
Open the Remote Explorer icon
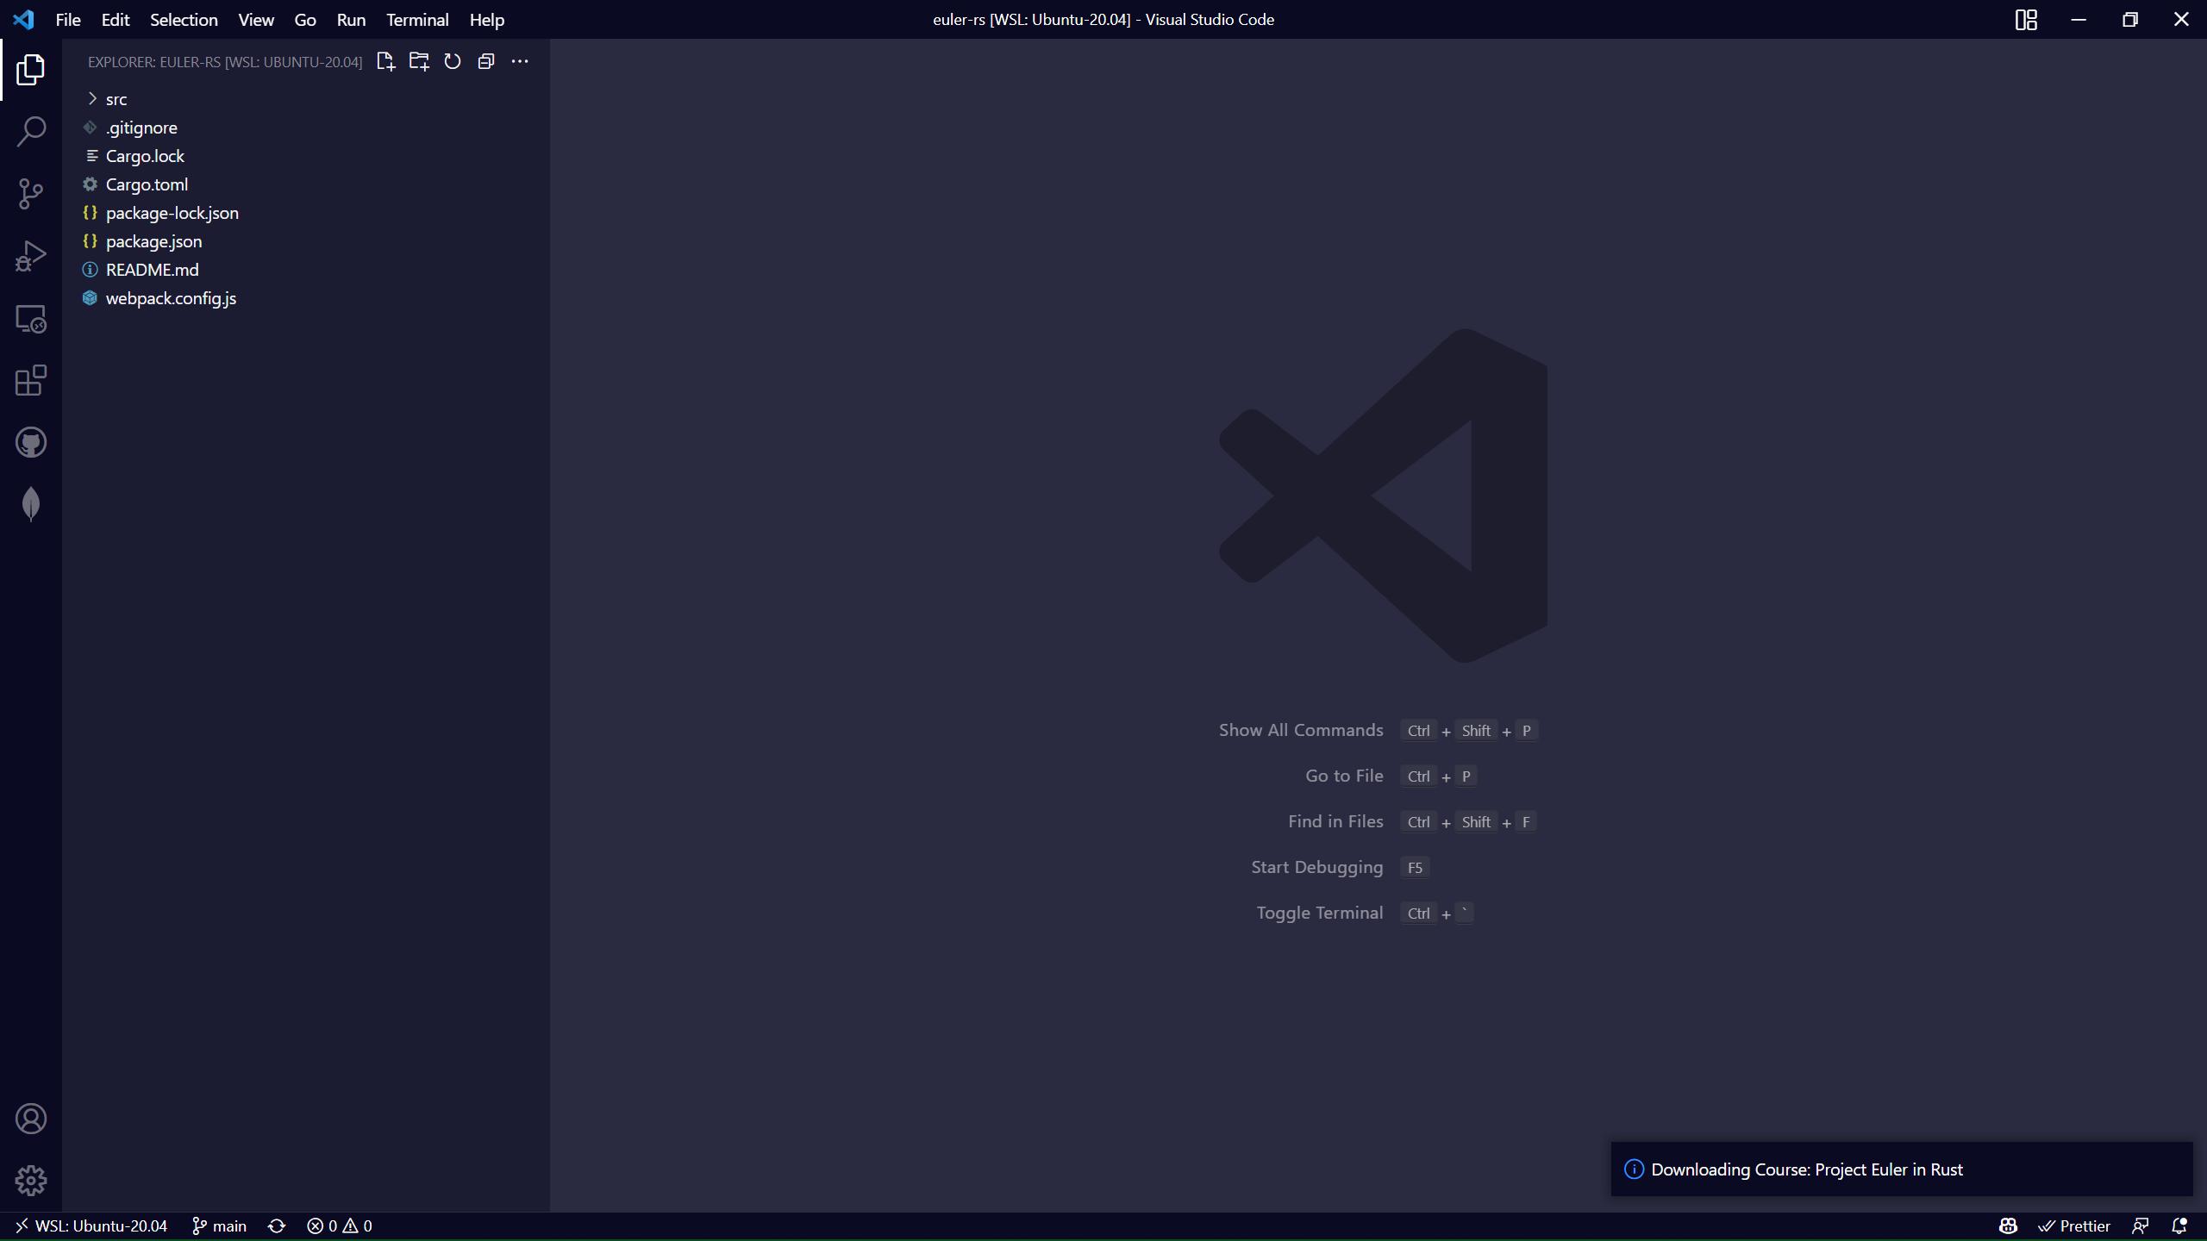pyautogui.click(x=31, y=318)
